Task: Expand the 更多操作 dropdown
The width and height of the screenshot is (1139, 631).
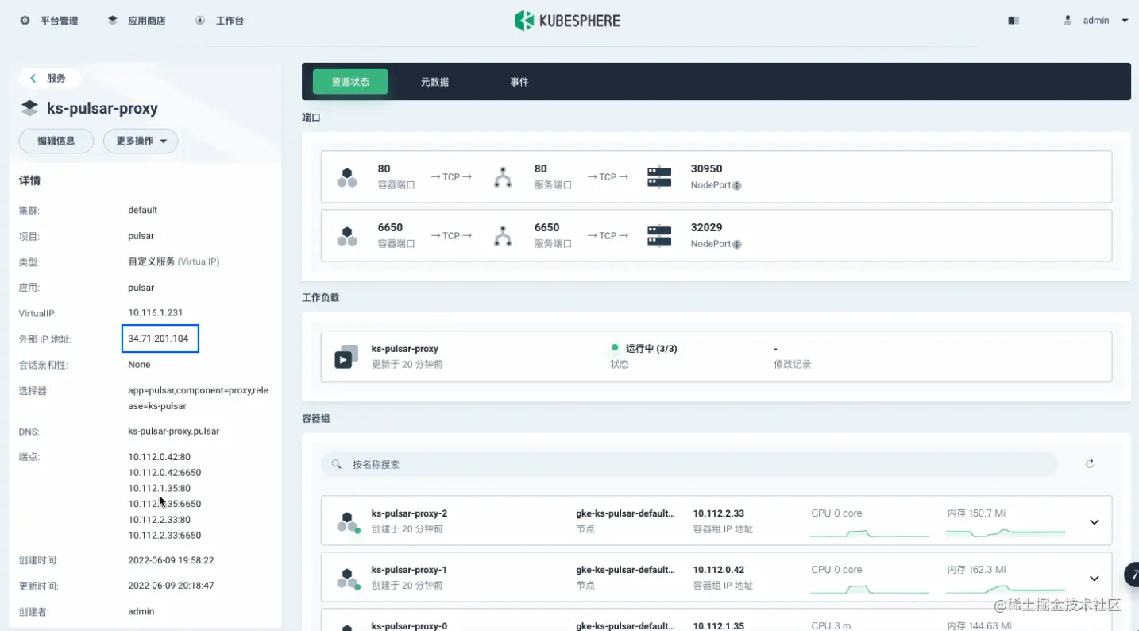Action: tap(141, 141)
